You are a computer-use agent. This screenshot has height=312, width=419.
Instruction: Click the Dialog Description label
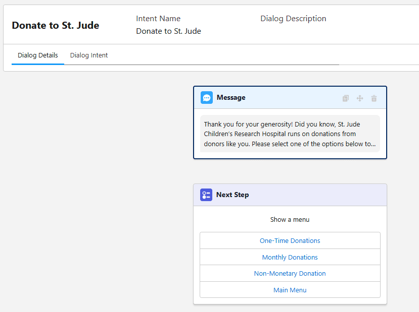pyautogui.click(x=293, y=19)
